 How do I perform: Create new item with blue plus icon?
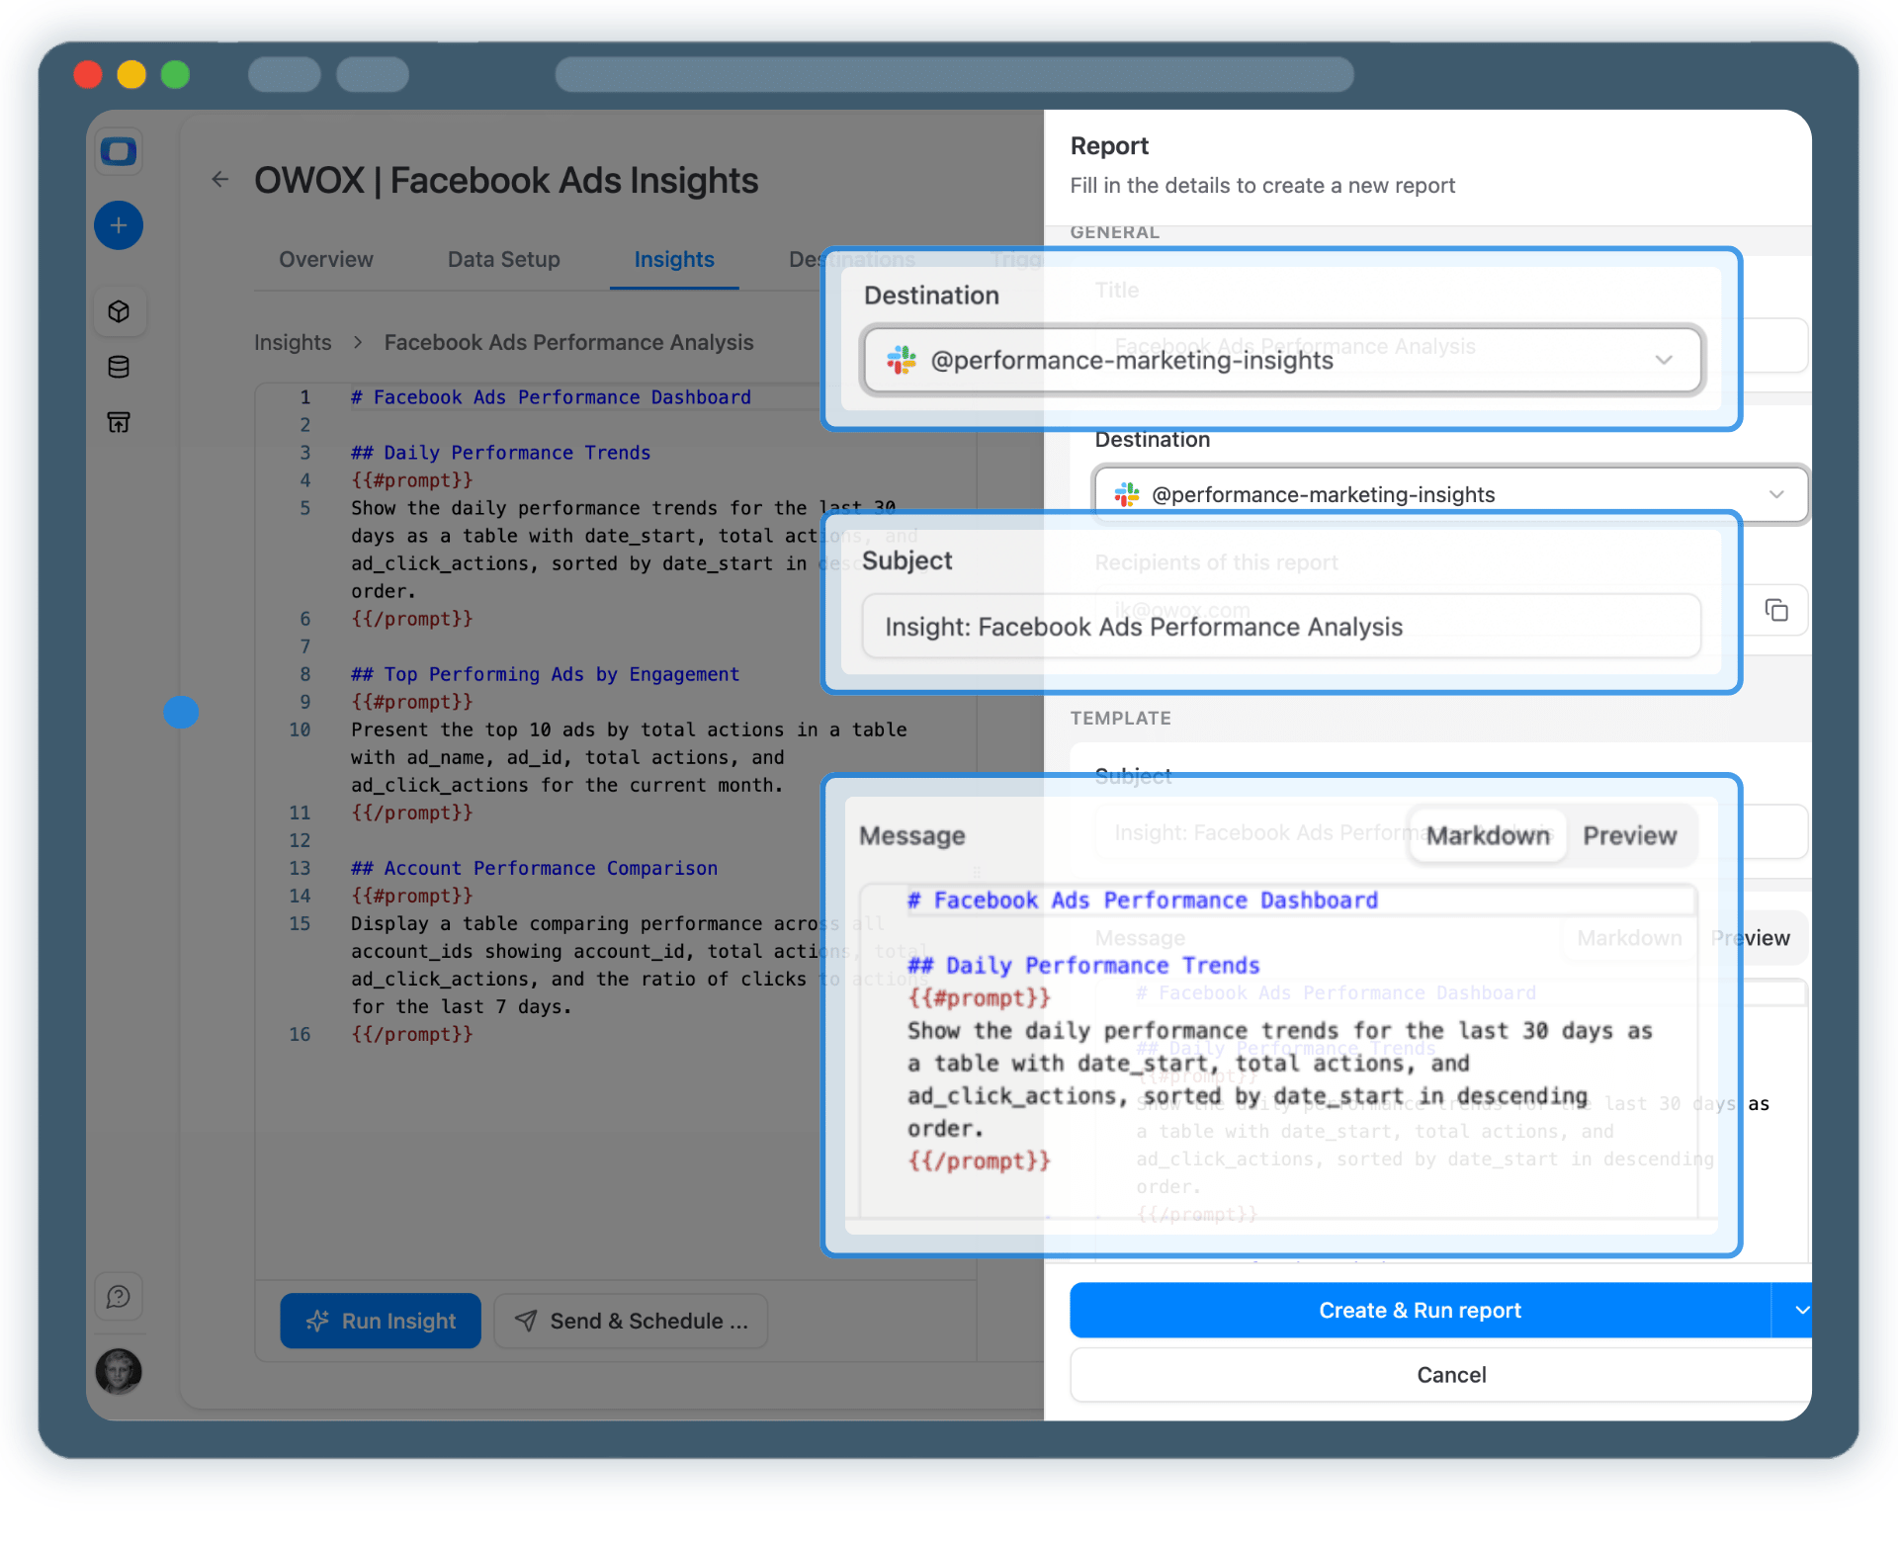pos(119,225)
